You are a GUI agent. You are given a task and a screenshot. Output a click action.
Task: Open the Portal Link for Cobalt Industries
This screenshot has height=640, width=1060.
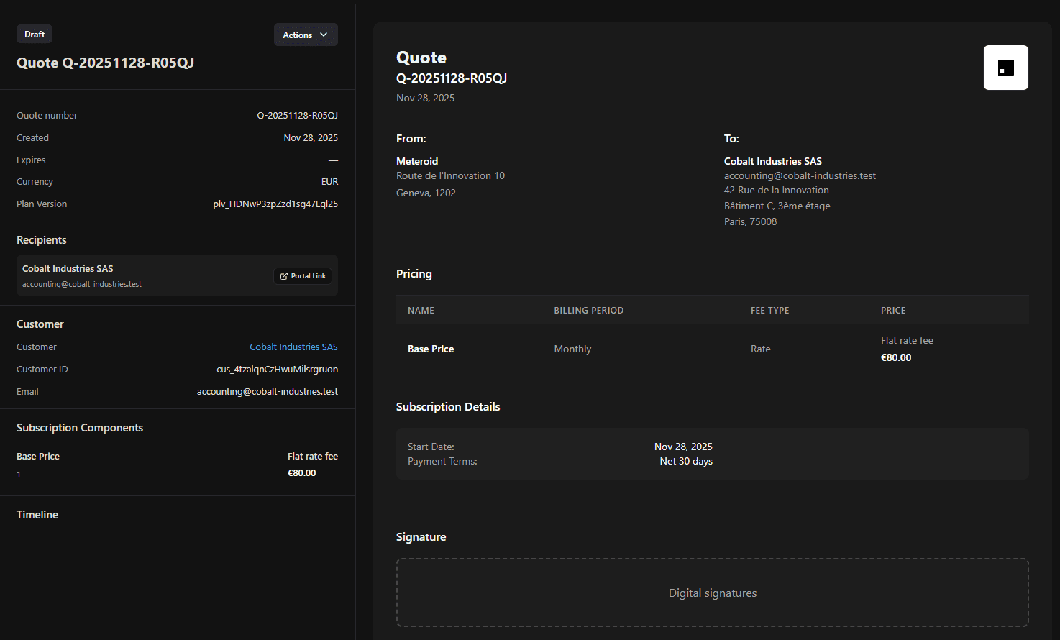(303, 276)
